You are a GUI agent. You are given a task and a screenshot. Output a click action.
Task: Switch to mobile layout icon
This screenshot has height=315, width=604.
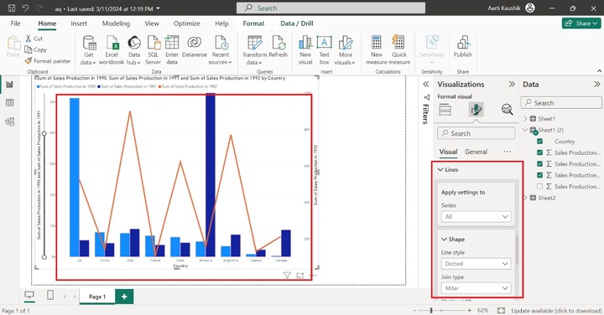(50, 295)
